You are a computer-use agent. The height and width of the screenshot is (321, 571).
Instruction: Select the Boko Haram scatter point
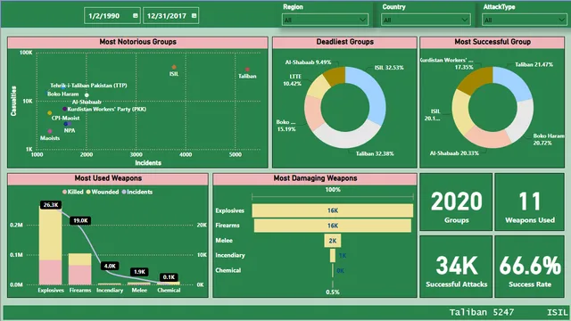(x=47, y=93)
